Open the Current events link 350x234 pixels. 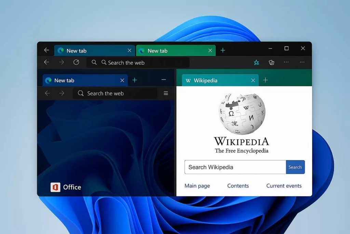[x=284, y=186]
